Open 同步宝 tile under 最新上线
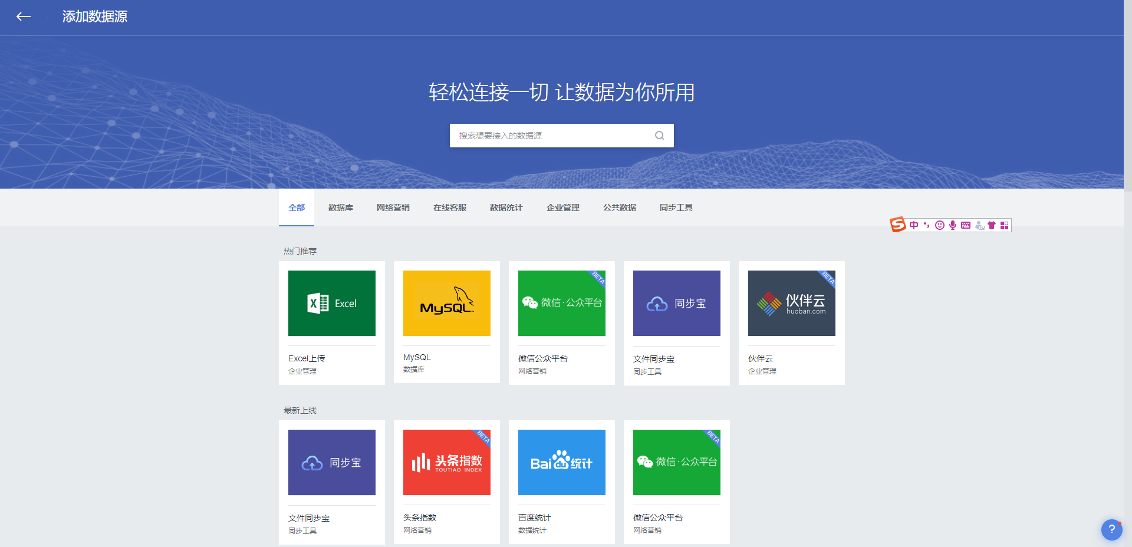Viewport: 1132px width, 547px height. click(332, 482)
